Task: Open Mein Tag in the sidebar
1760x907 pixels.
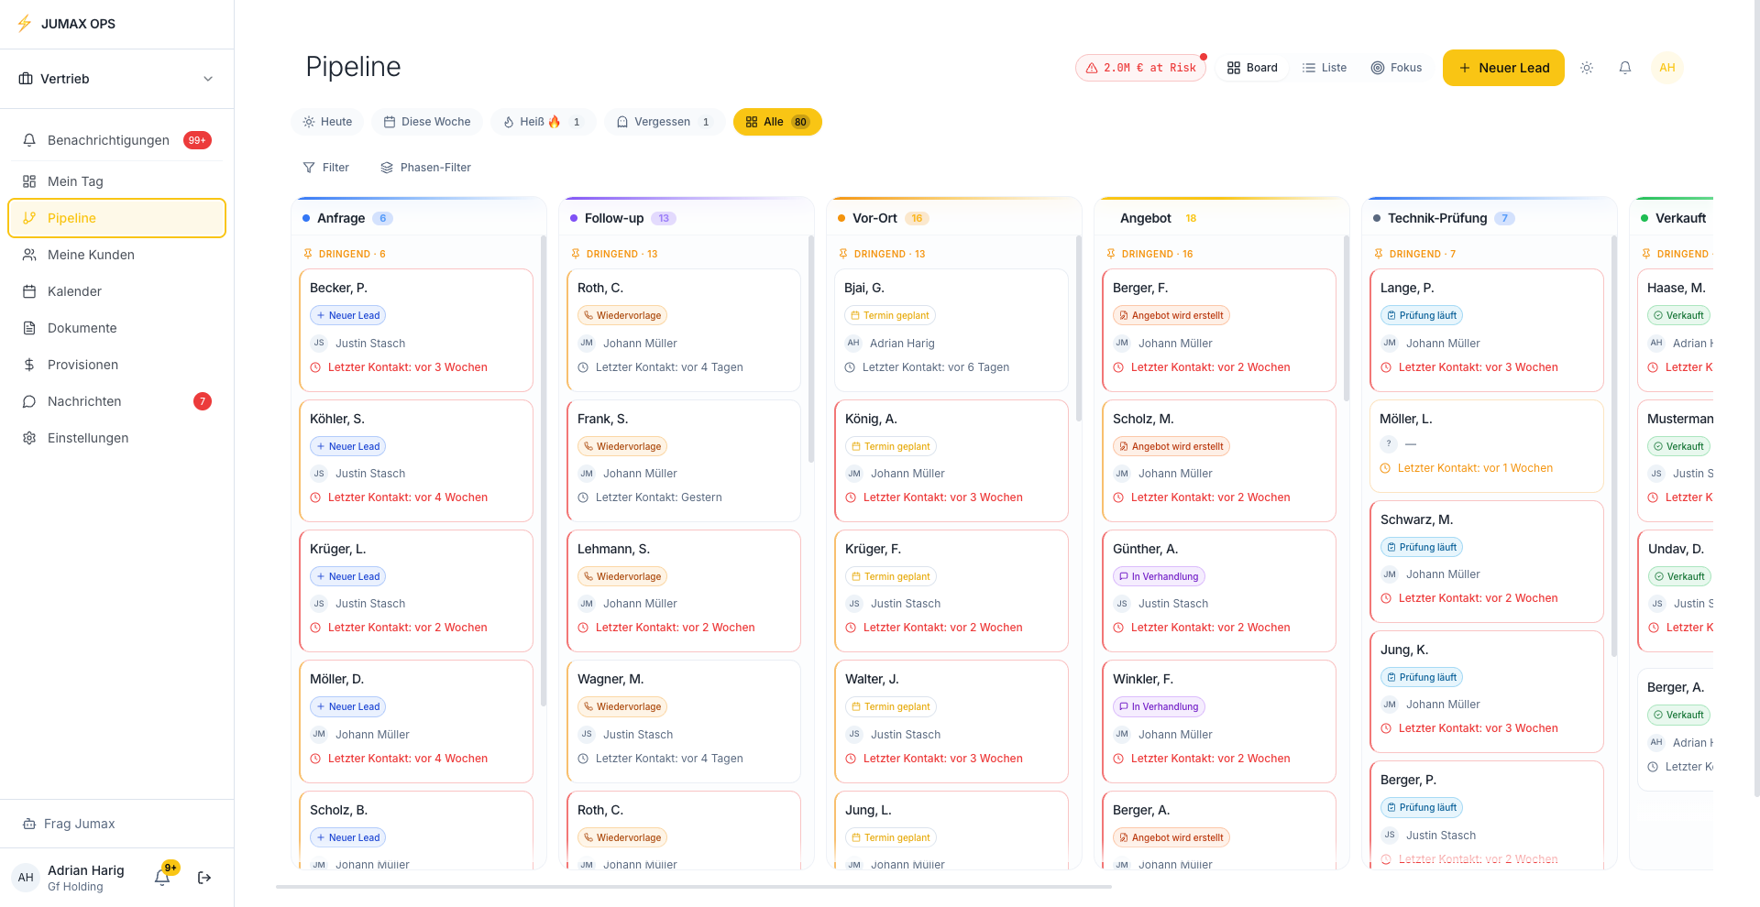Action: (116, 181)
